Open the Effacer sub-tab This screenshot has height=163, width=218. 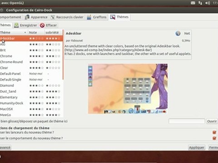pos(49,25)
